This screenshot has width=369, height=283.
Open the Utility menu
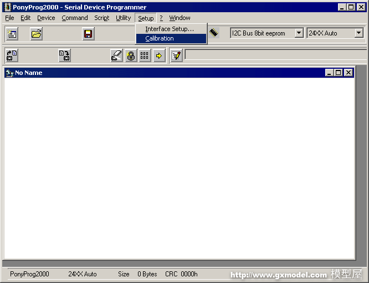pyautogui.click(x=123, y=18)
